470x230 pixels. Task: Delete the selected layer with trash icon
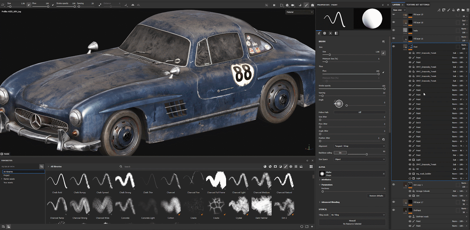(468, 10)
